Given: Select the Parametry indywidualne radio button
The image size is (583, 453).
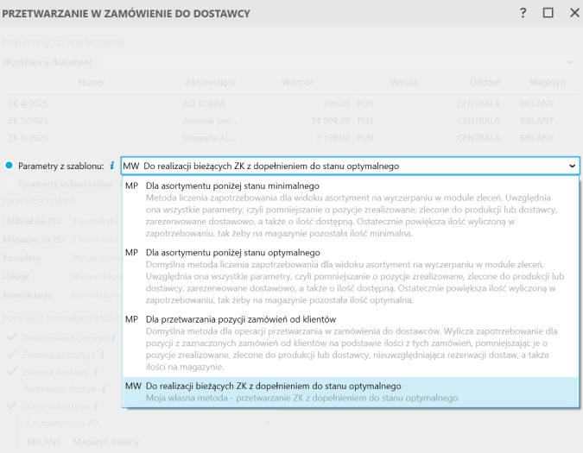Looking at the screenshot, I should point(10,184).
